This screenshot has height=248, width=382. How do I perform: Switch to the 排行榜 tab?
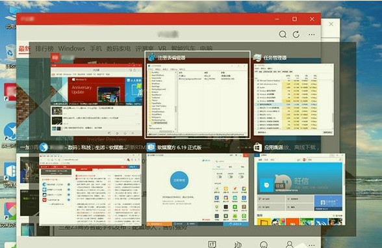pyautogui.click(x=44, y=48)
